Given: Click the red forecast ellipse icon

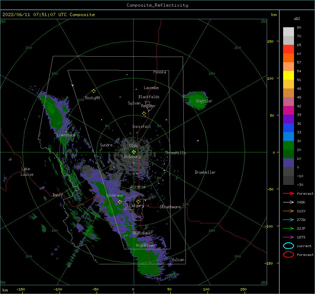Looking at the screenshot, I should pyautogui.click(x=288, y=254).
